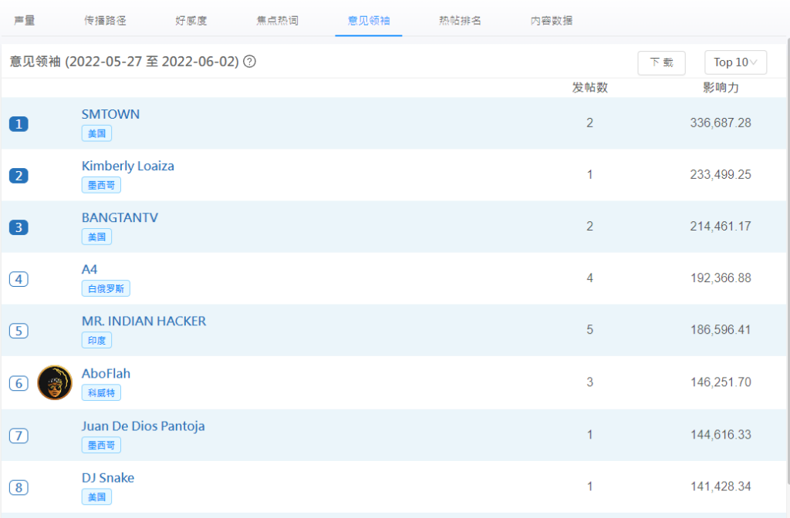Click the 白俄罗斯 tag under A4

pyautogui.click(x=106, y=288)
